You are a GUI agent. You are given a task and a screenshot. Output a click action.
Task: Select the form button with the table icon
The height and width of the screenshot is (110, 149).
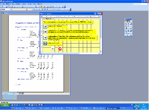tap(45, 44)
